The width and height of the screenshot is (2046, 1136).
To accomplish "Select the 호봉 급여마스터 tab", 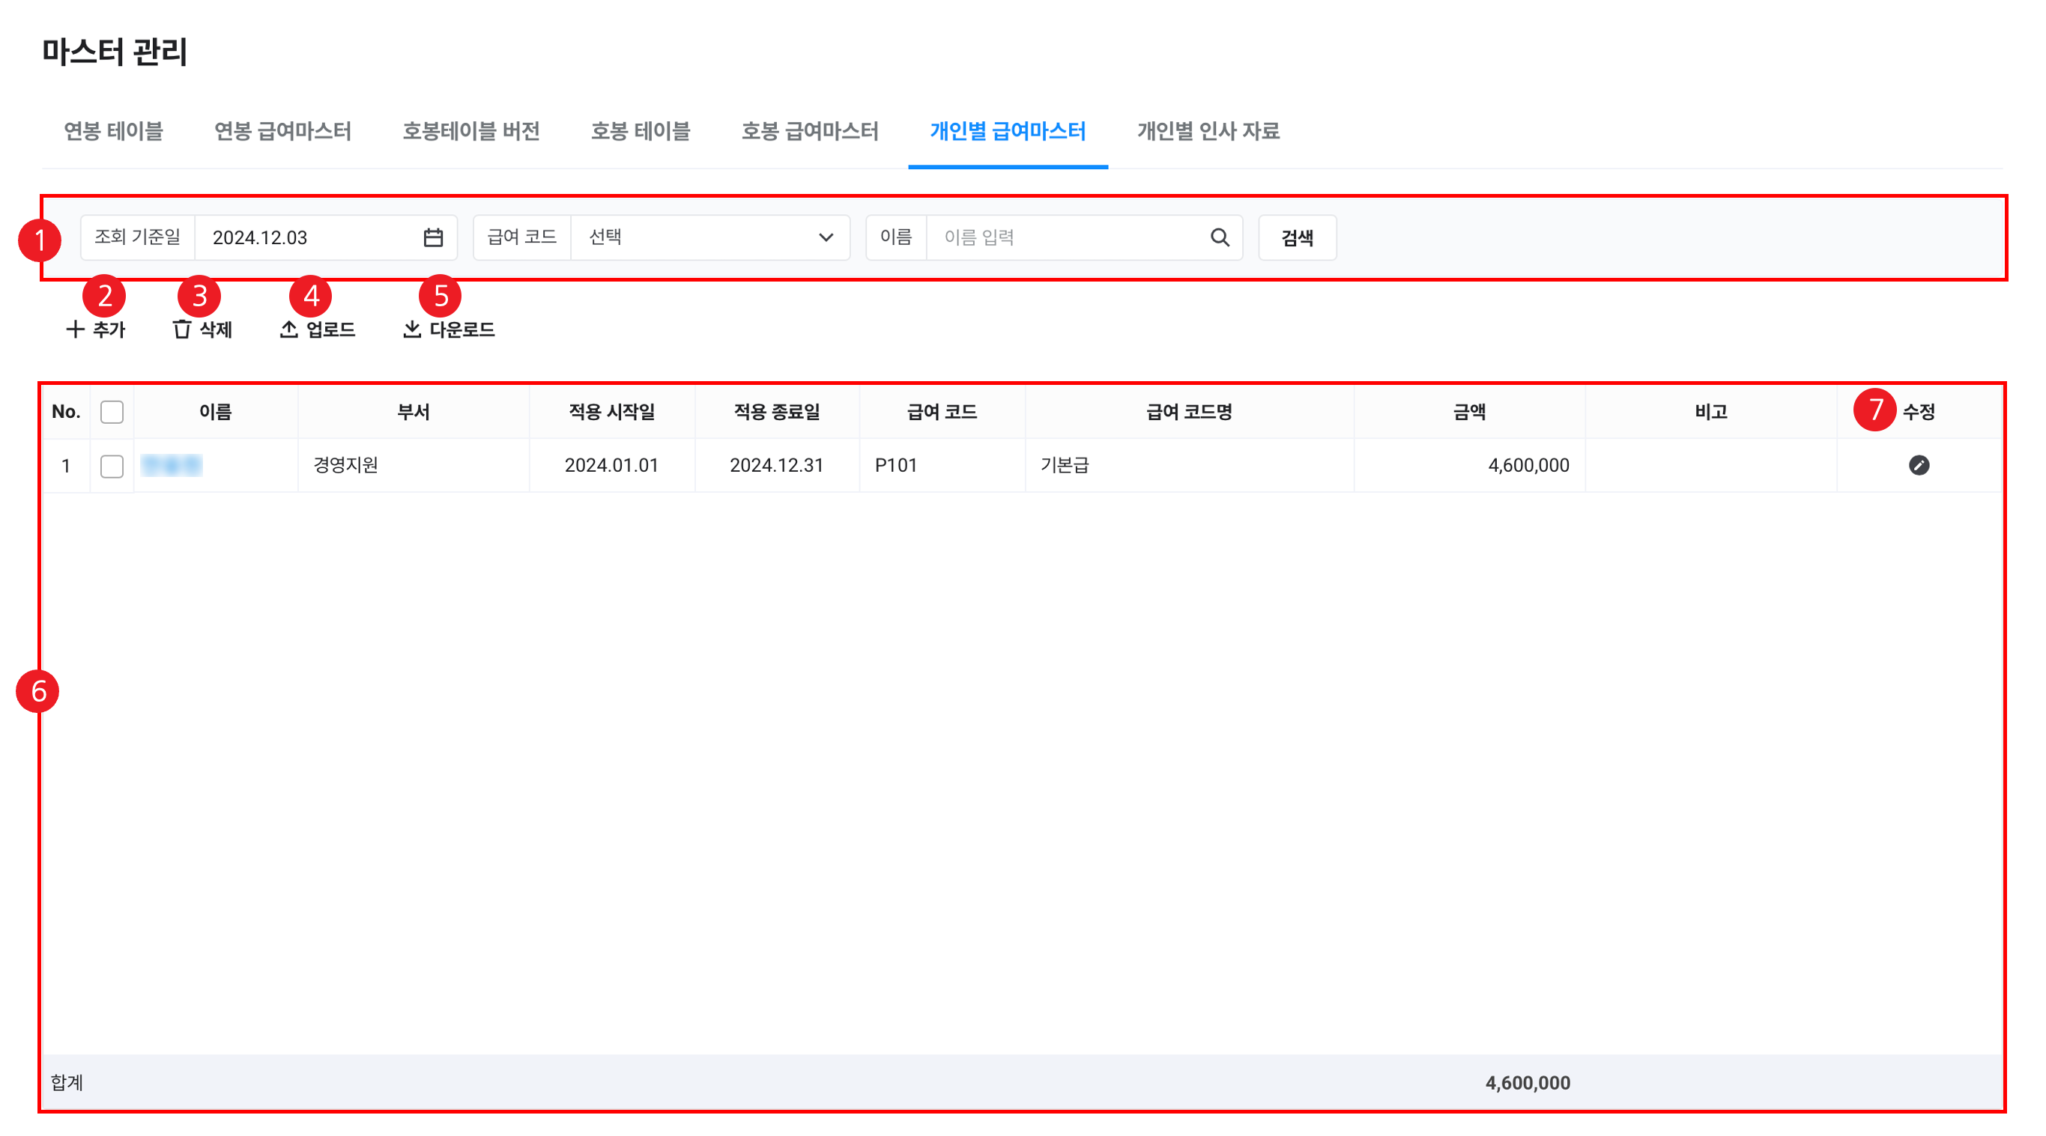I will pos(809,131).
